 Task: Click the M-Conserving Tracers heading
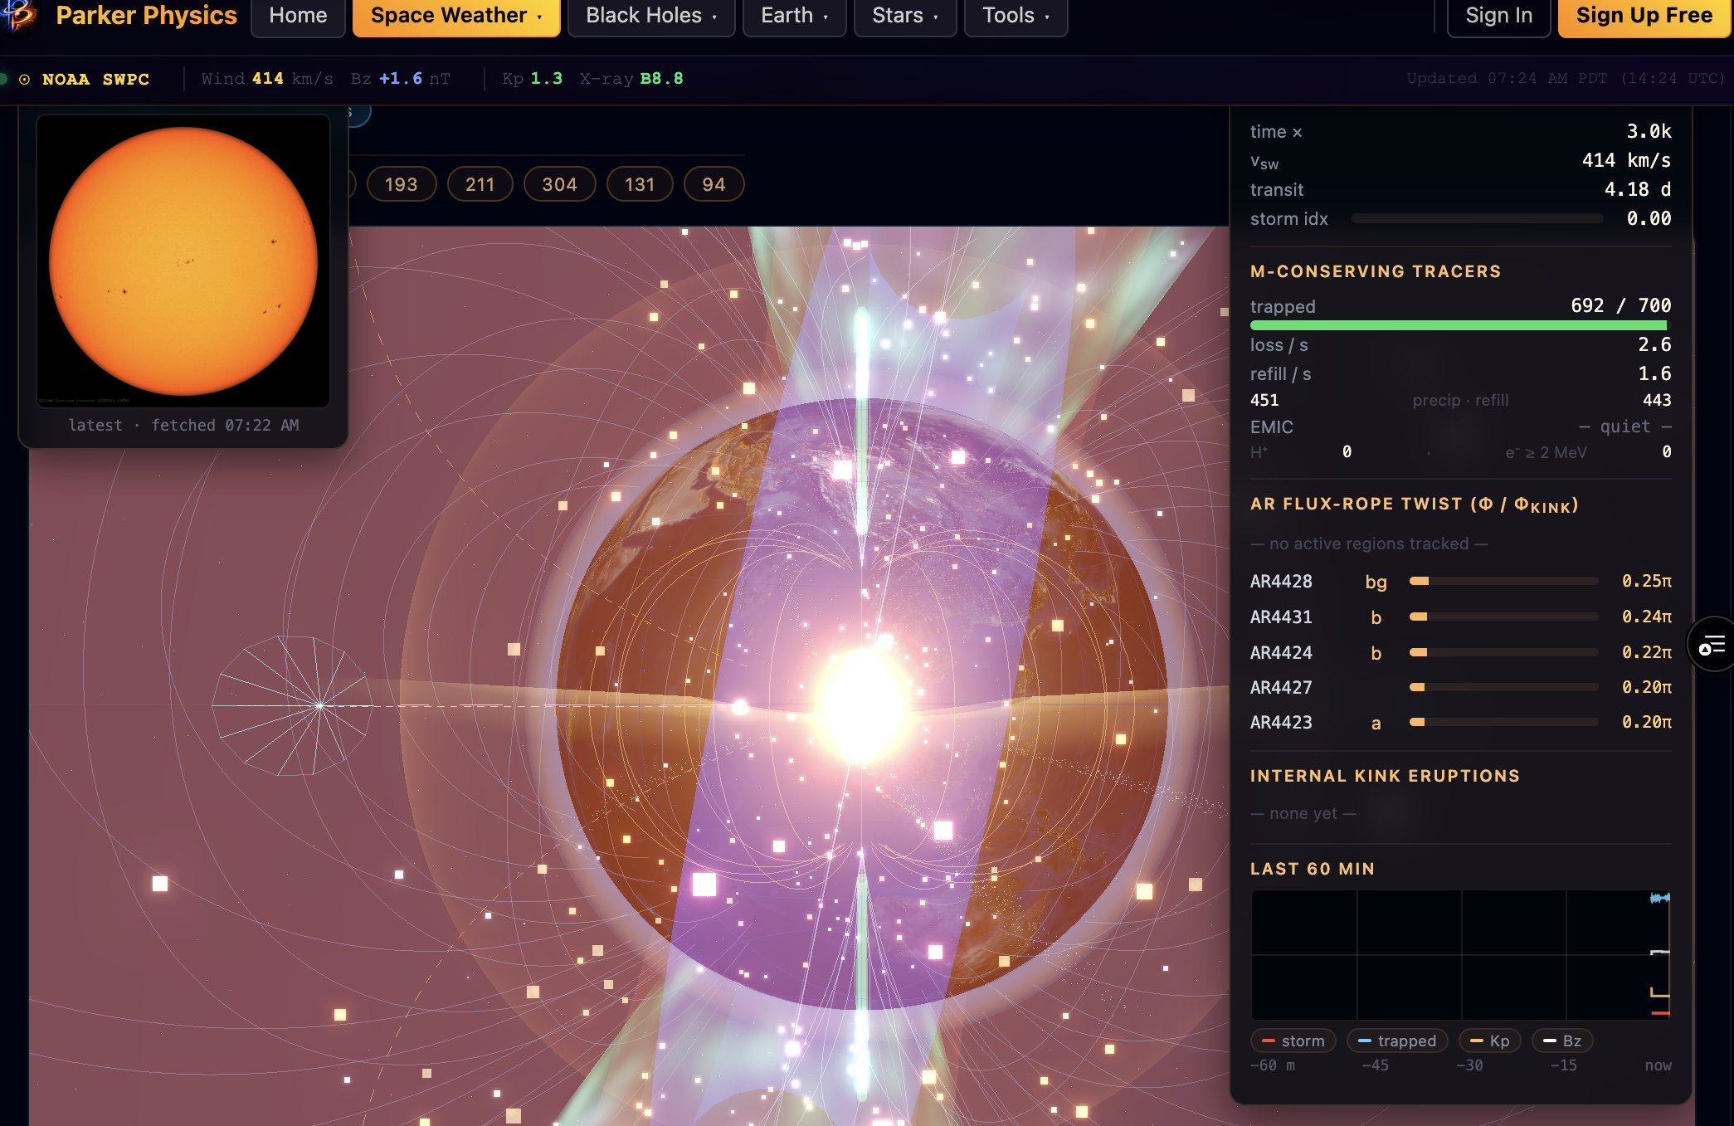point(1376,271)
